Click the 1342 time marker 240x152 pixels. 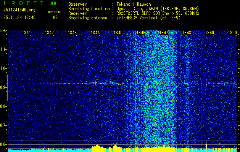click(50, 33)
